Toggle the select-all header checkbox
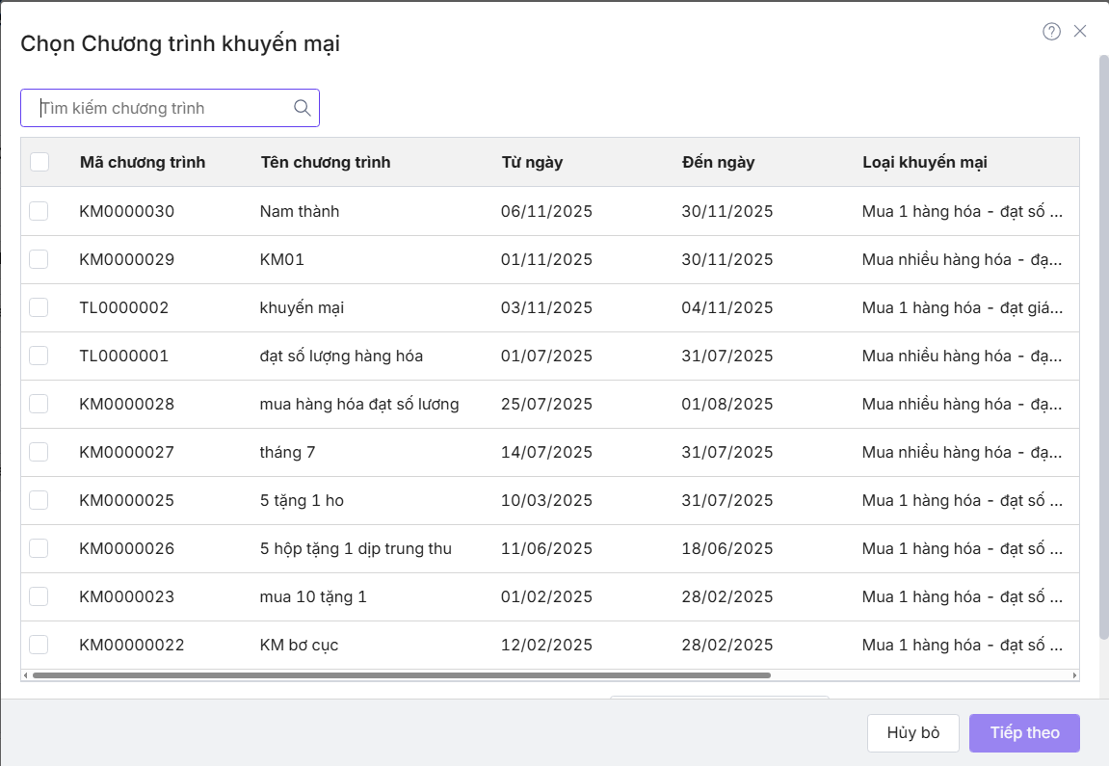This screenshot has height=766, width=1109. (x=40, y=162)
